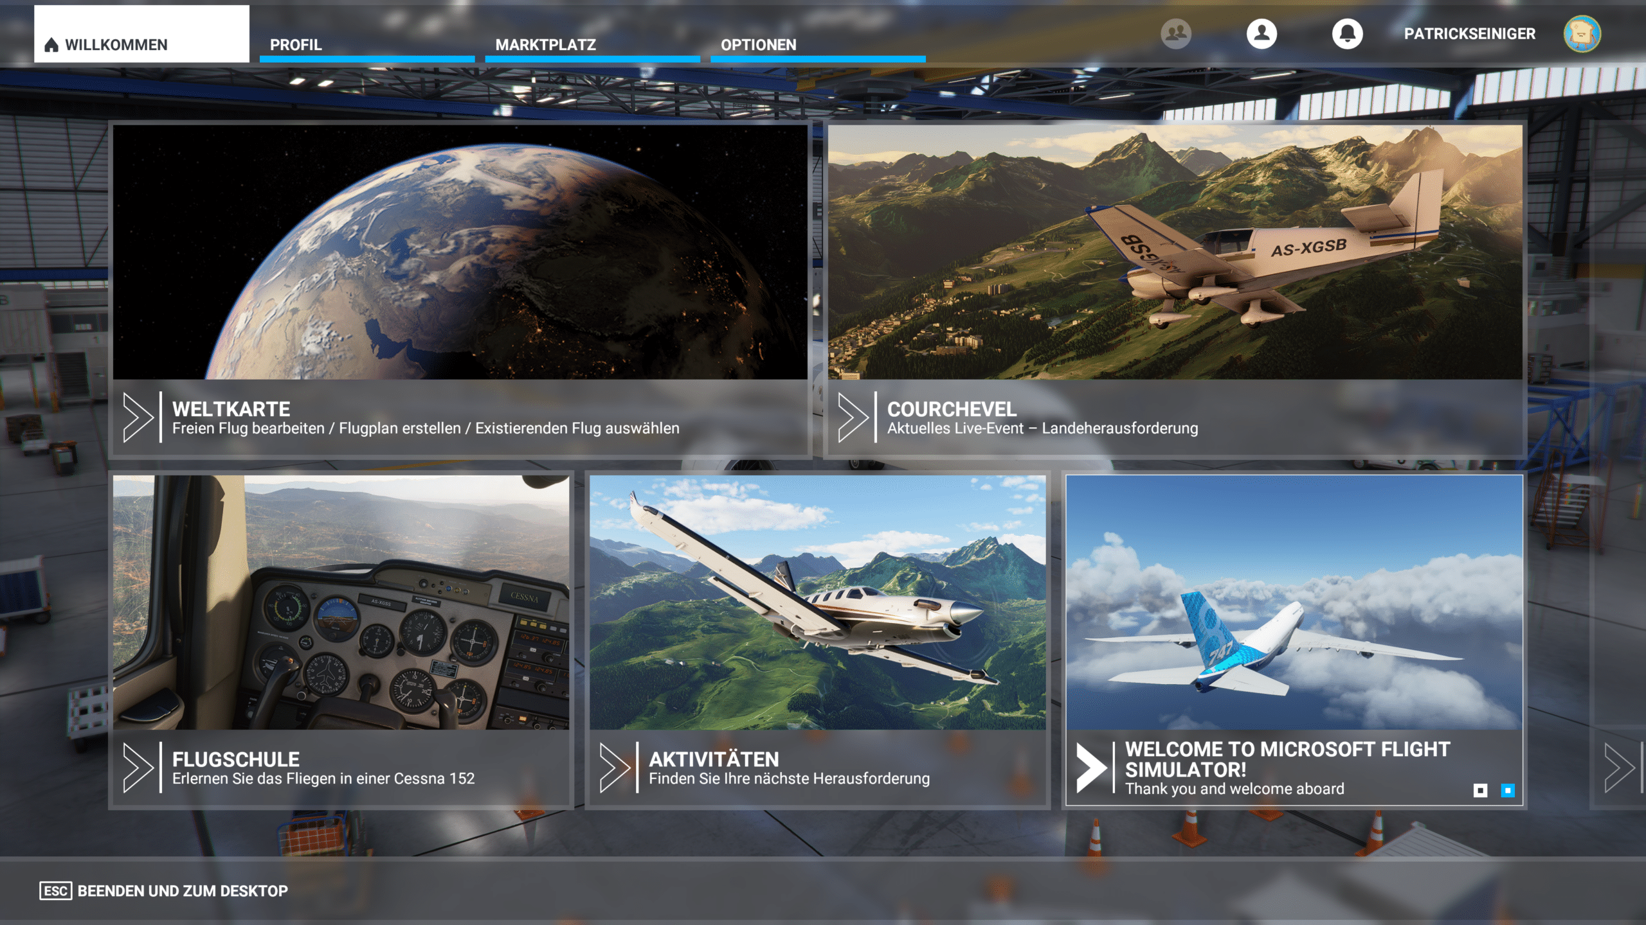
Task: Click the PATRICKSEINIGER username
Action: pyautogui.click(x=1469, y=33)
